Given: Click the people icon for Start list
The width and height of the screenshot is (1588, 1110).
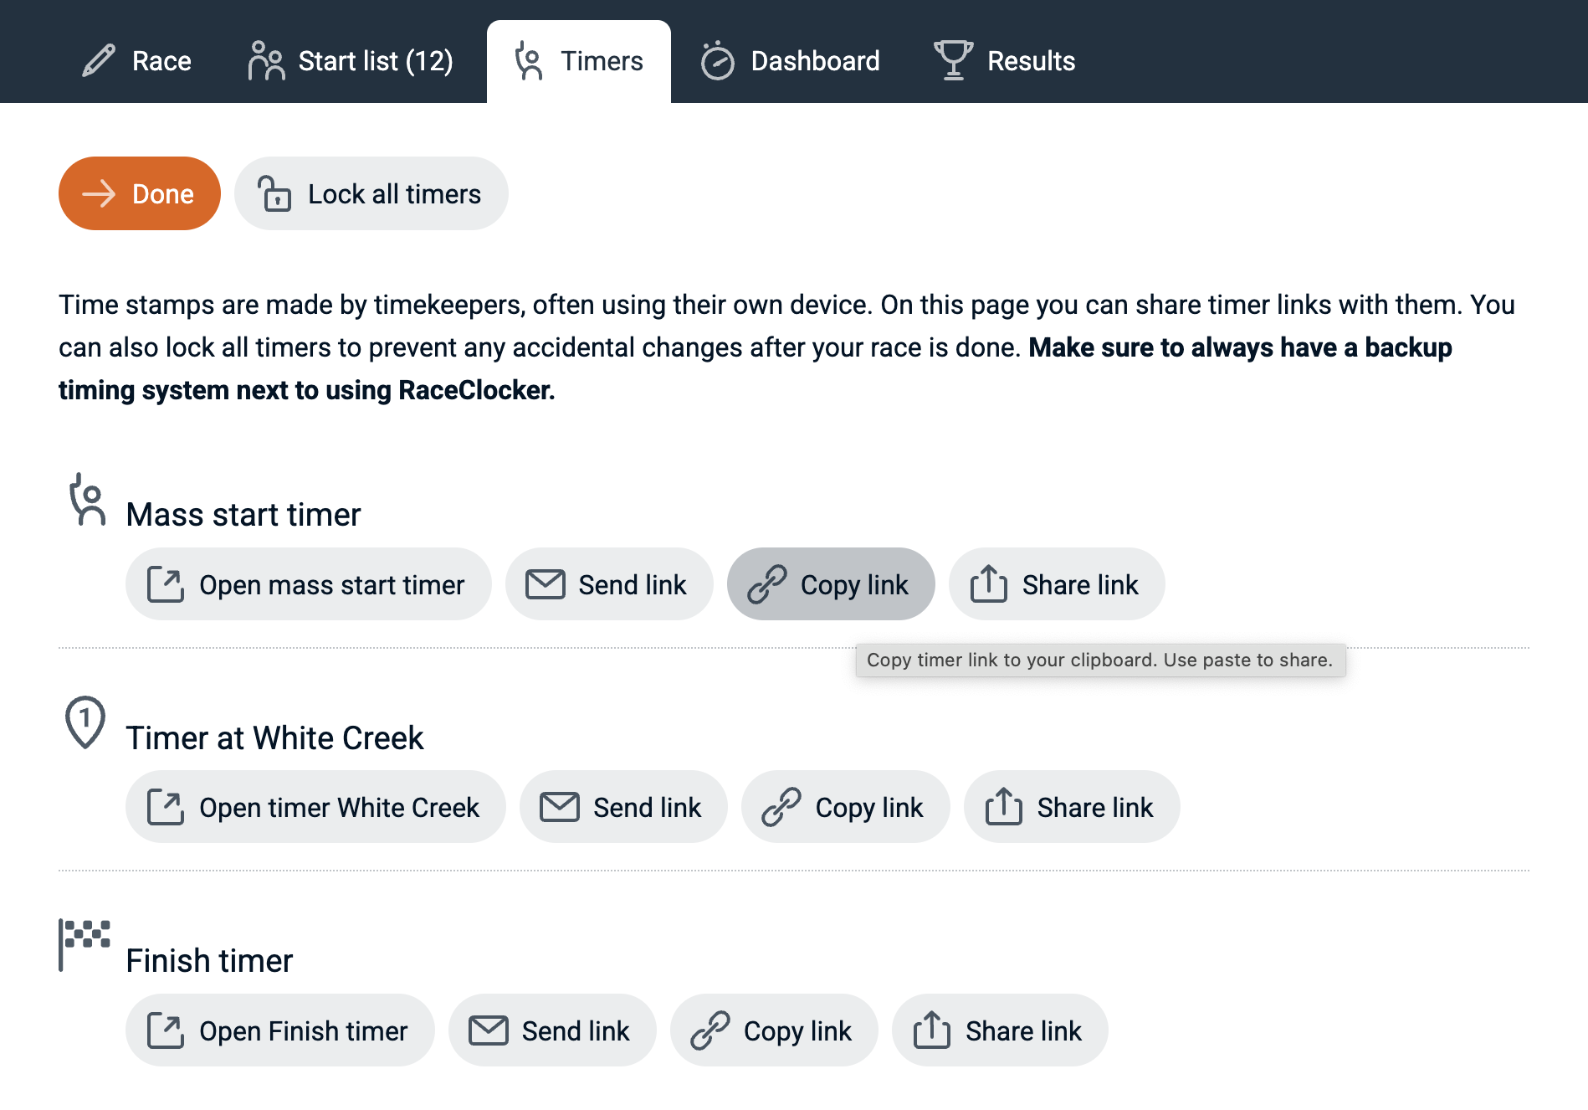Looking at the screenshot, I should [266, 61].
